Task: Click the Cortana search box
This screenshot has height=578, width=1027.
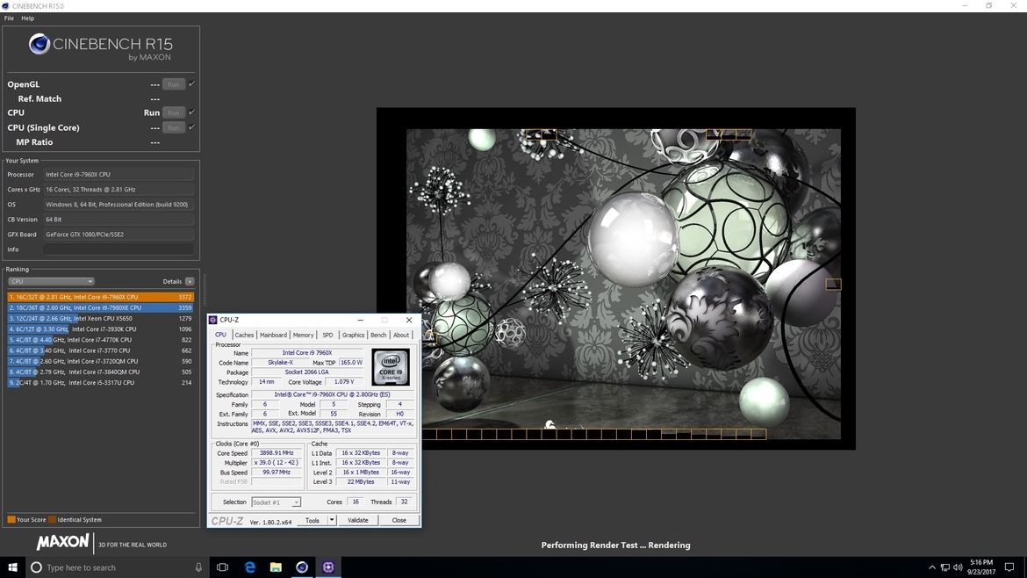Action: coord(117,567)
